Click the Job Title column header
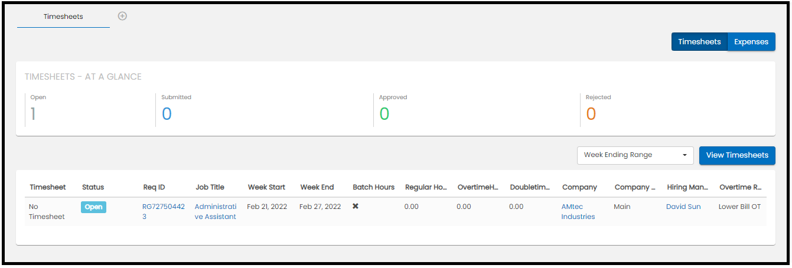The height and width of the screenshot is (268, 792). (210, 187)
